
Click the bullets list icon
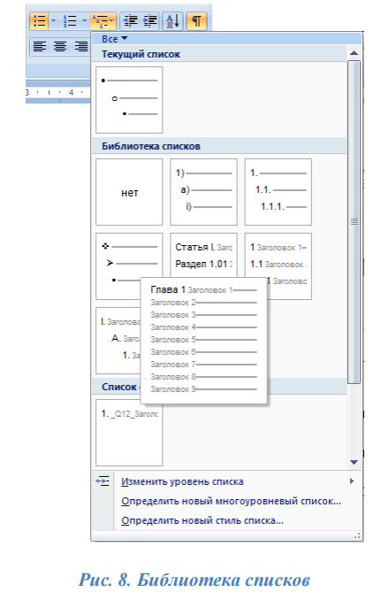click(x=39, y=20)
